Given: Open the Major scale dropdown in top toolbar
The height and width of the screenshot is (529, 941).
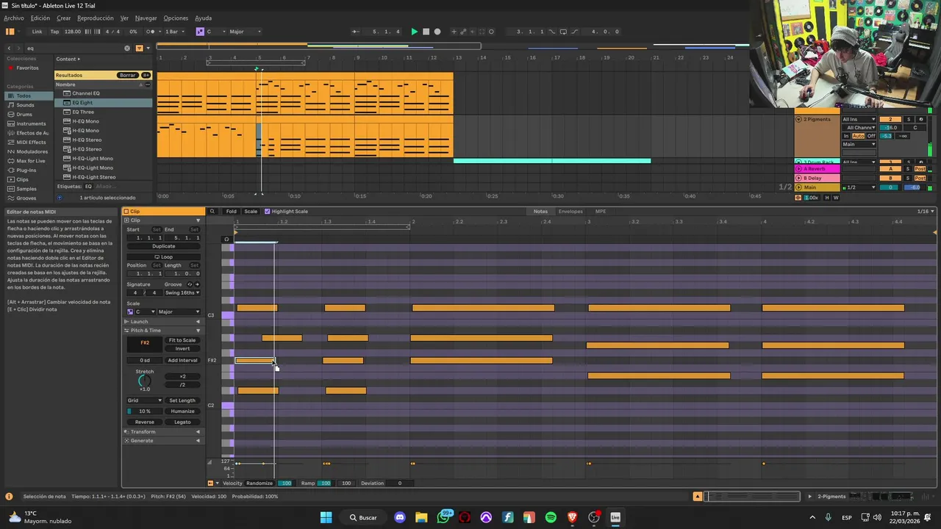Looking at the screenshot, I should pos(245,32).
